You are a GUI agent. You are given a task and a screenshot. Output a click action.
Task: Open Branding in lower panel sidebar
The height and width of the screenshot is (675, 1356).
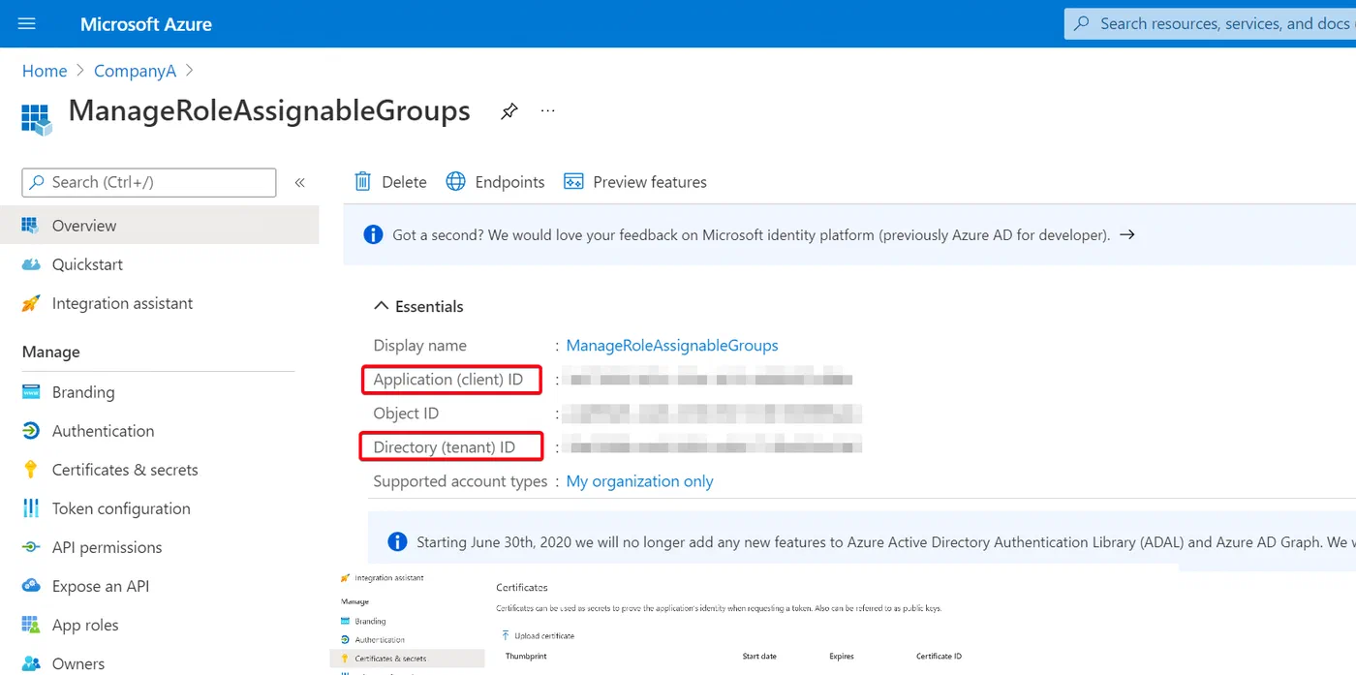coord(370,622)
